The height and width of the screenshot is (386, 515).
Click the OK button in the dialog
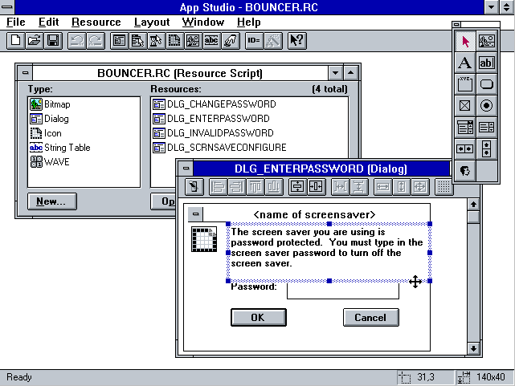tap(259, 317)
